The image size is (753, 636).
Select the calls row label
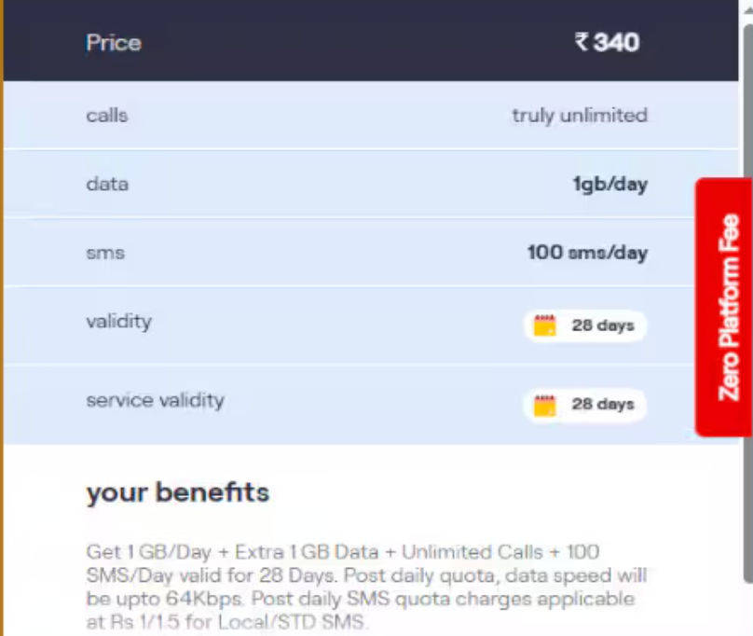(107, 116)
